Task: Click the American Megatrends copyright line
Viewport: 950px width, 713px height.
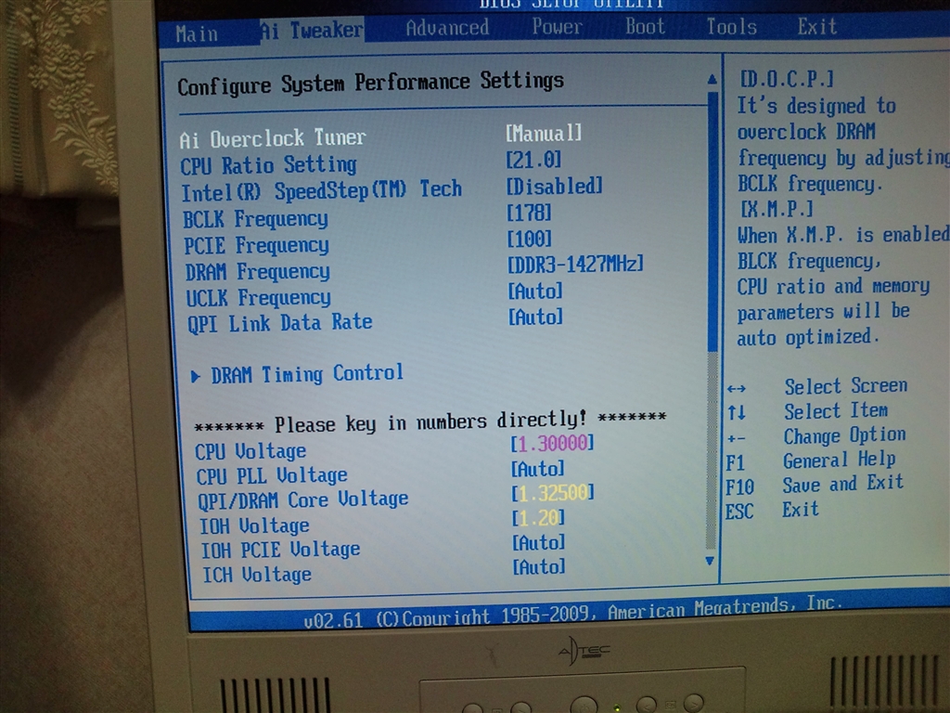Action: click(572, 613)
